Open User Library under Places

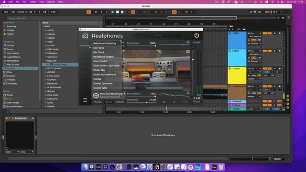(x=13, y=103)
